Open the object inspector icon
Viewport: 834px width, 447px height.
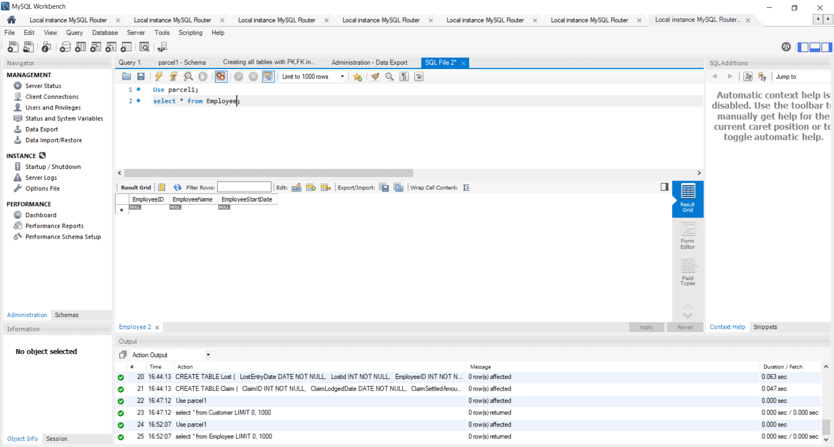46,47
